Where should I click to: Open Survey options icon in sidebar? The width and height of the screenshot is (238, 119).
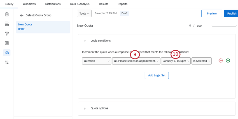pyautogui.click(x=7, y=43)
